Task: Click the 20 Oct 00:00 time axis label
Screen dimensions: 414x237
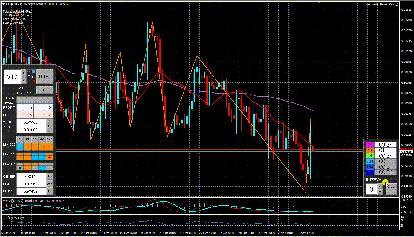Action: pos(147,233)
